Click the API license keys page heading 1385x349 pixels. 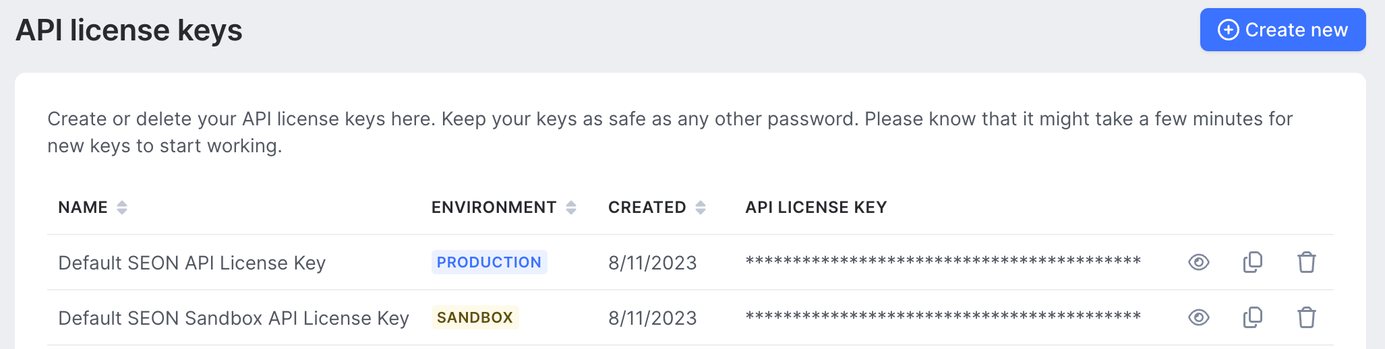click(x=129, y=30)
